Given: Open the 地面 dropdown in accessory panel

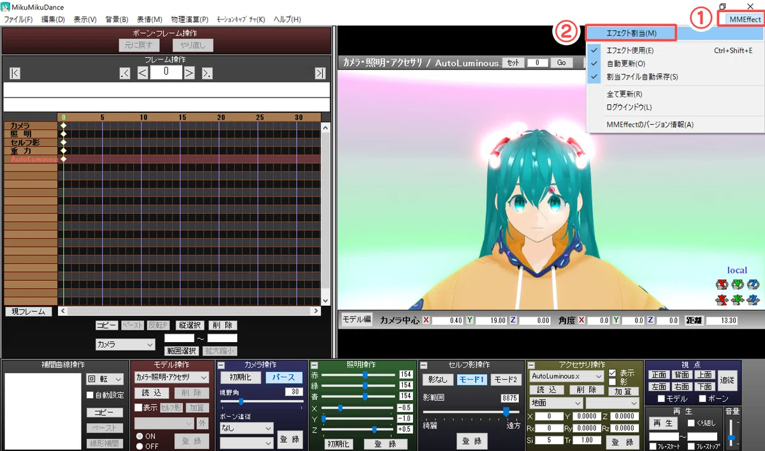Looking at the screenshot, I should coord(556,403).
